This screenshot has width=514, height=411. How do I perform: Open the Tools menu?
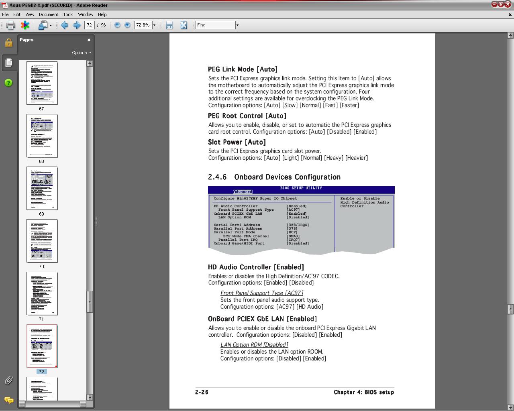click(x=68, y=14)
